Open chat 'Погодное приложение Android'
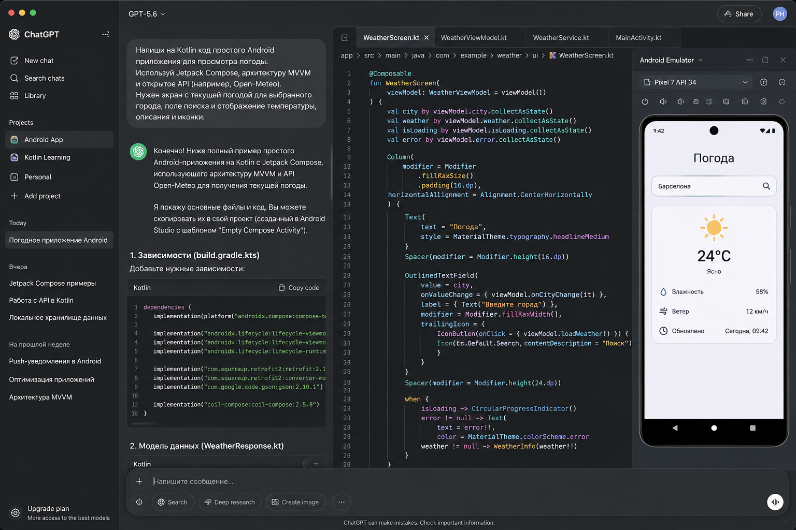This screenshot has height=530, width=796. point(59,240)
